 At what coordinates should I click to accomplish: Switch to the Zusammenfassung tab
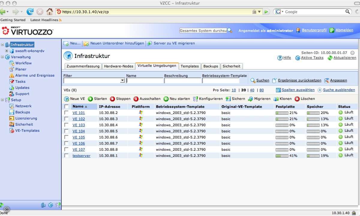pos(83,66)
